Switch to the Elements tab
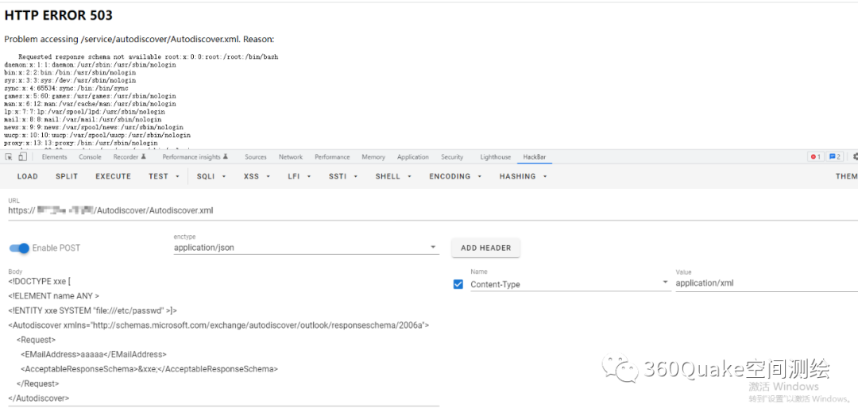The height and width of the screenshot is (408, 858). 55,157
